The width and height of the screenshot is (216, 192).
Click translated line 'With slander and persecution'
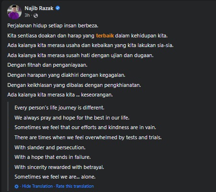(50, 147)
